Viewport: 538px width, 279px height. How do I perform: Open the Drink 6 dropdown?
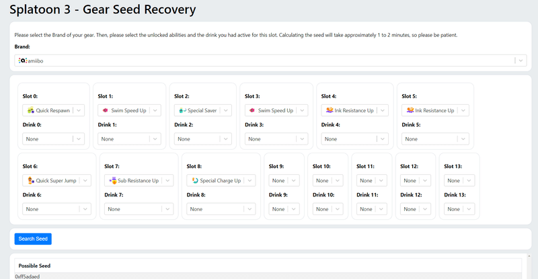(56, 208)
